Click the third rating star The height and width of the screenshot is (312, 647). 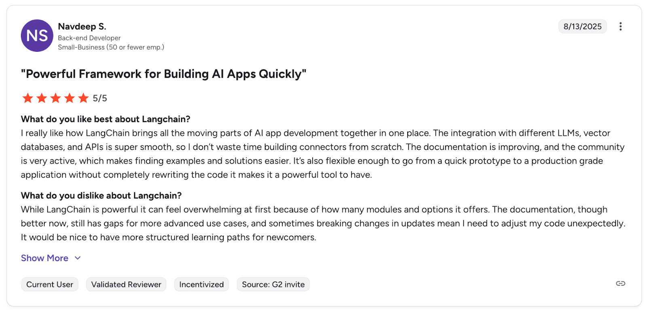[56, 98]
